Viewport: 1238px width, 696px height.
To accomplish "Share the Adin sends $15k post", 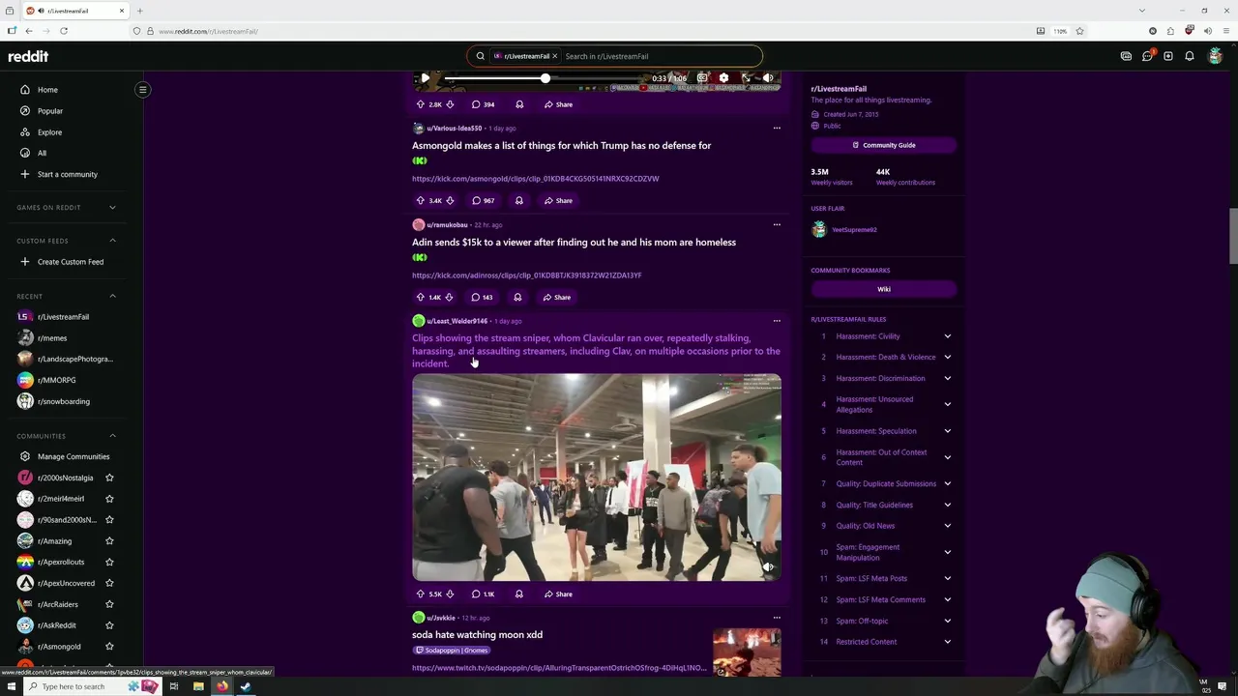I will pyautogui.click(x=557, y=298).
